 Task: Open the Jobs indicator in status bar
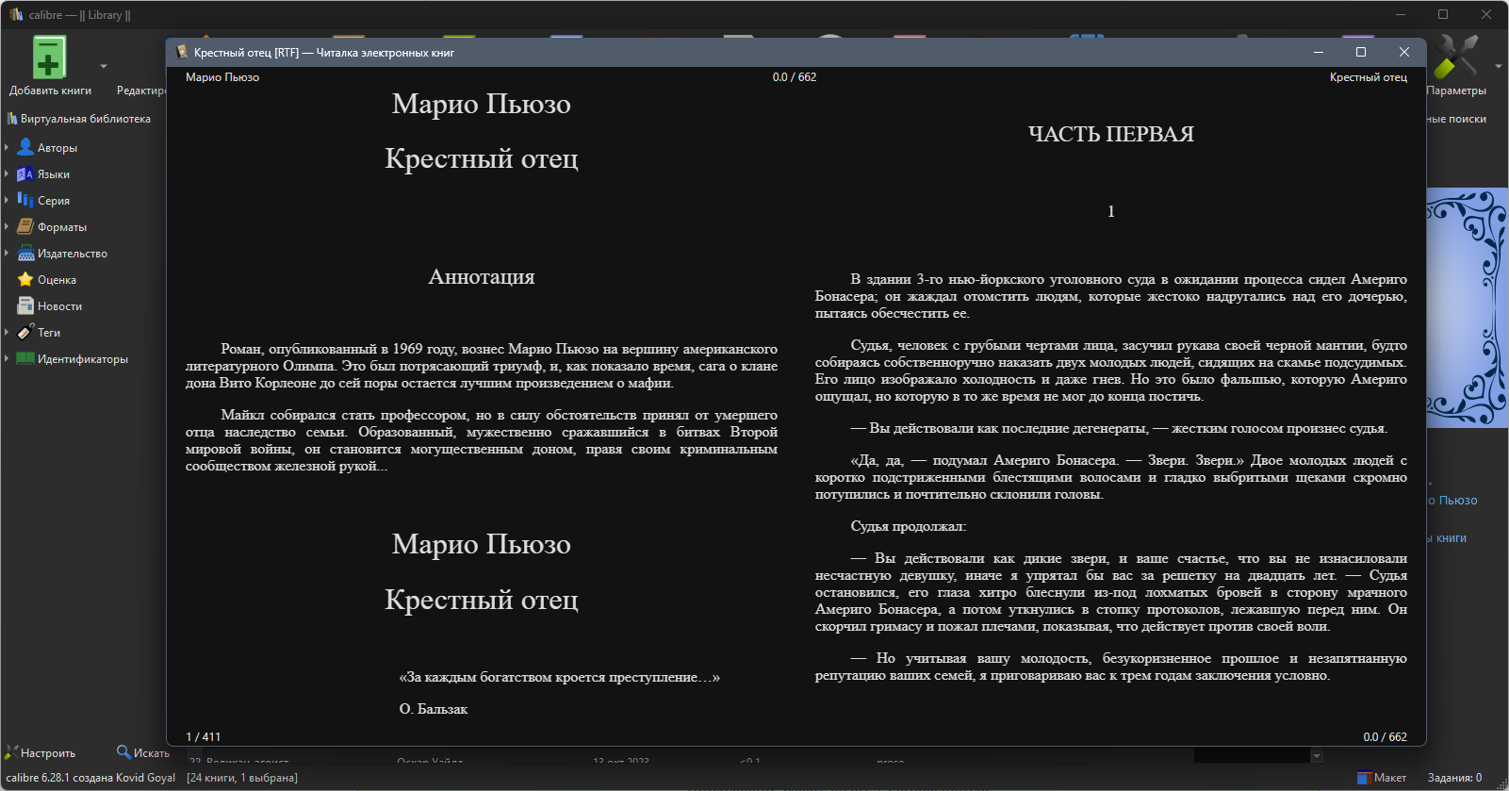pos(1454,778)
